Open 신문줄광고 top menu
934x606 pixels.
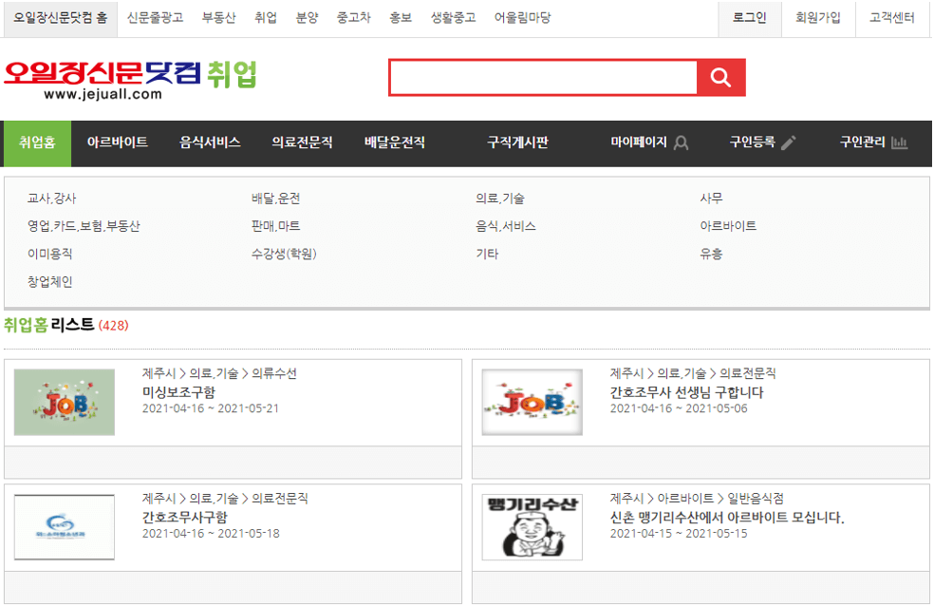point(155,18)
